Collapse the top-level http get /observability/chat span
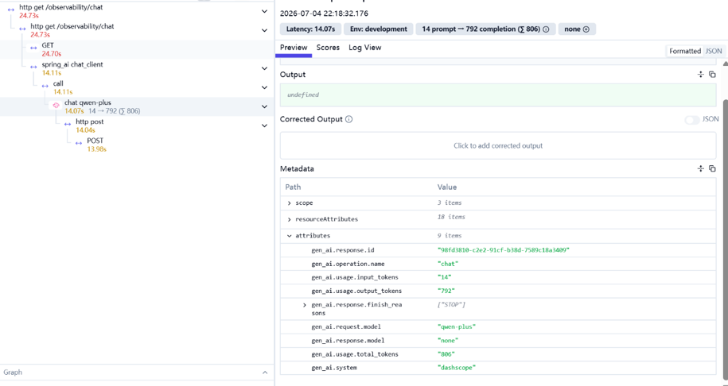 tap(264, 11)
